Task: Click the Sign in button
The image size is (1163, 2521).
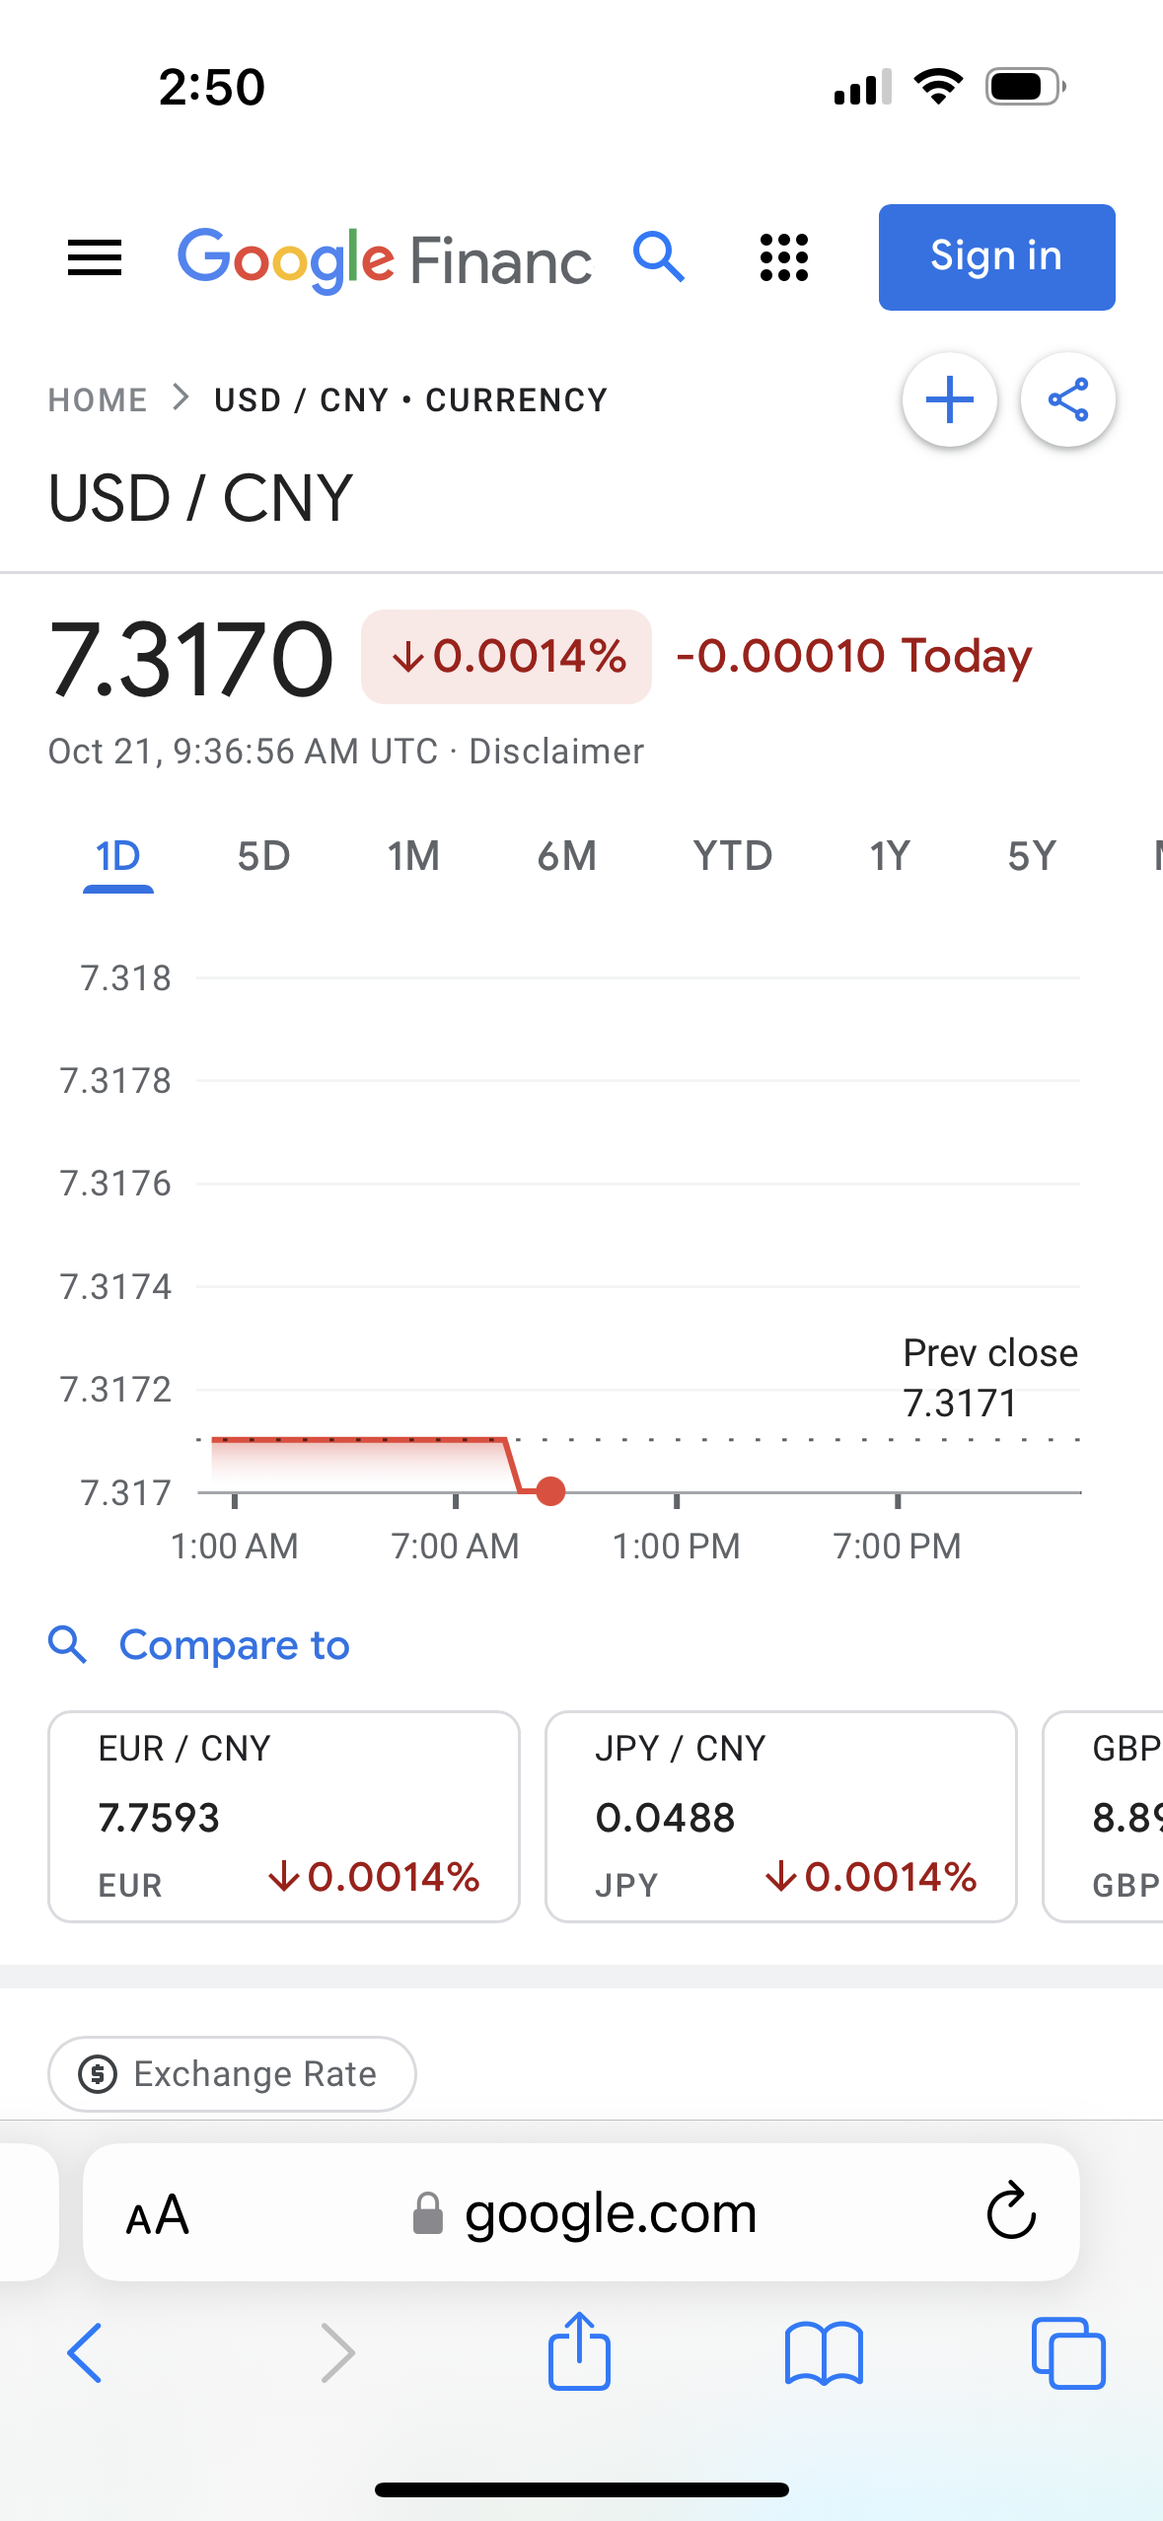Action: point(996,257)
